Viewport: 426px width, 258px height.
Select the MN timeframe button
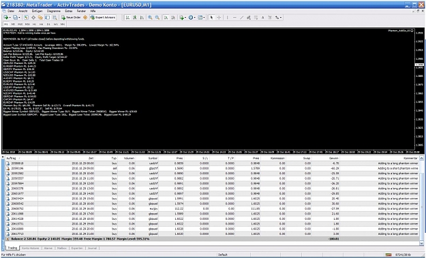(63, 24)
